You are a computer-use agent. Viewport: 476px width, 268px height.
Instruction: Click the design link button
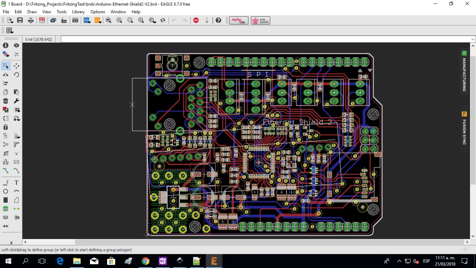point(239,20)
